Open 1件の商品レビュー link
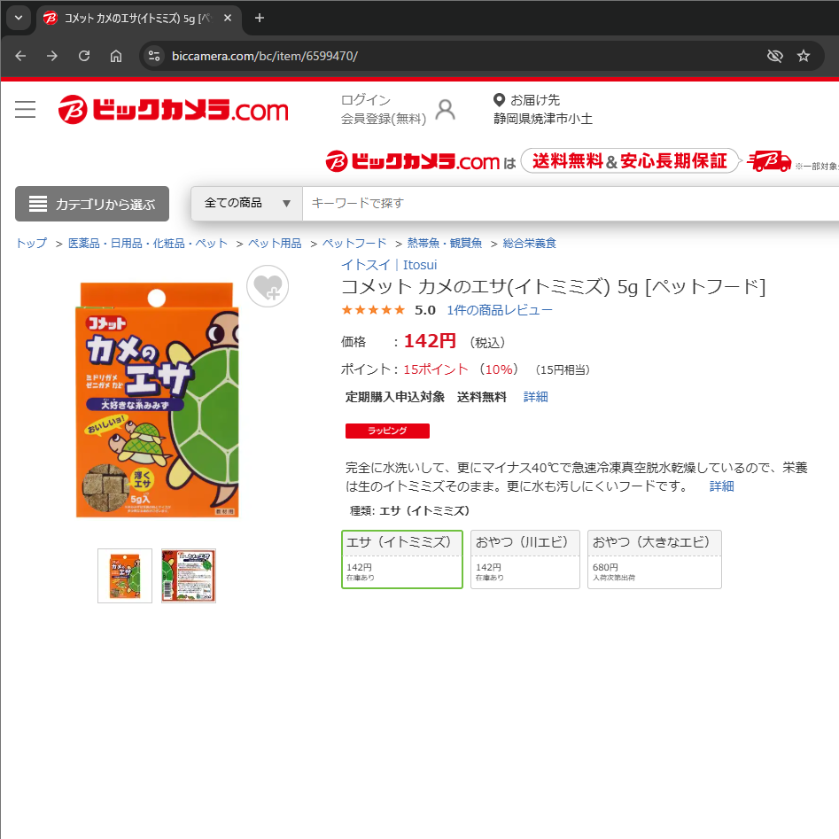Screen dimensions: 839x839 click(499, 310)
